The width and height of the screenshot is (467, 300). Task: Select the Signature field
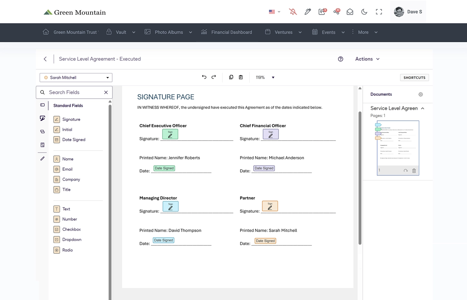pos(67,119)
